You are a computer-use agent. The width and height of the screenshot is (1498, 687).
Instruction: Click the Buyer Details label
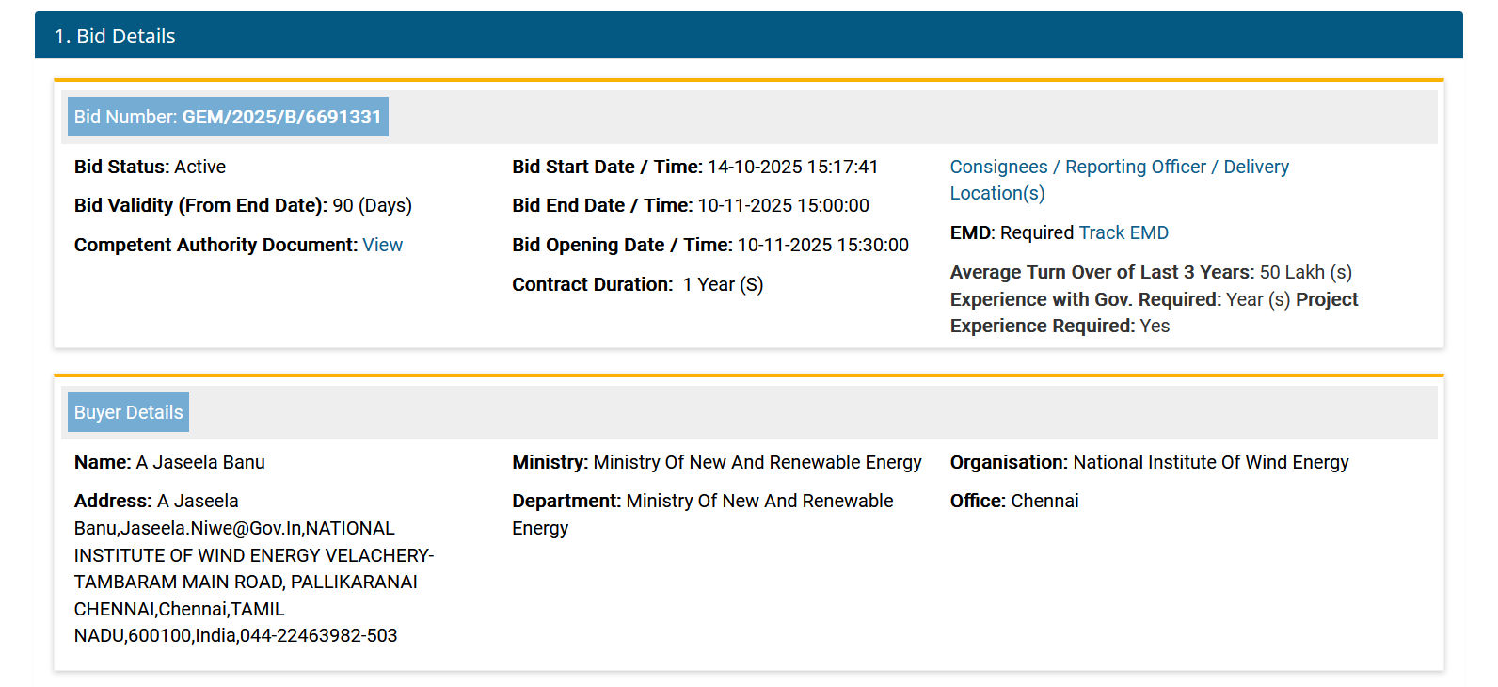coord(128,412)
